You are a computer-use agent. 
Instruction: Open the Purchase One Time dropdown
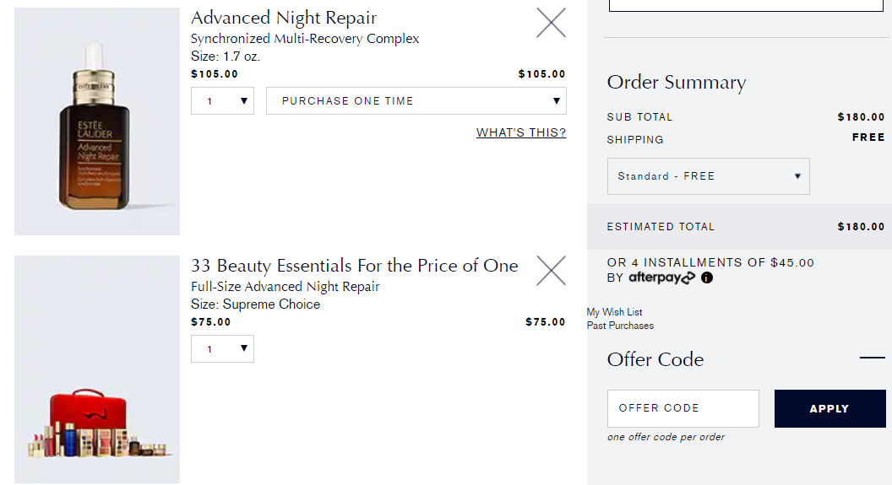pyautogui.click(x=416, y=101)
